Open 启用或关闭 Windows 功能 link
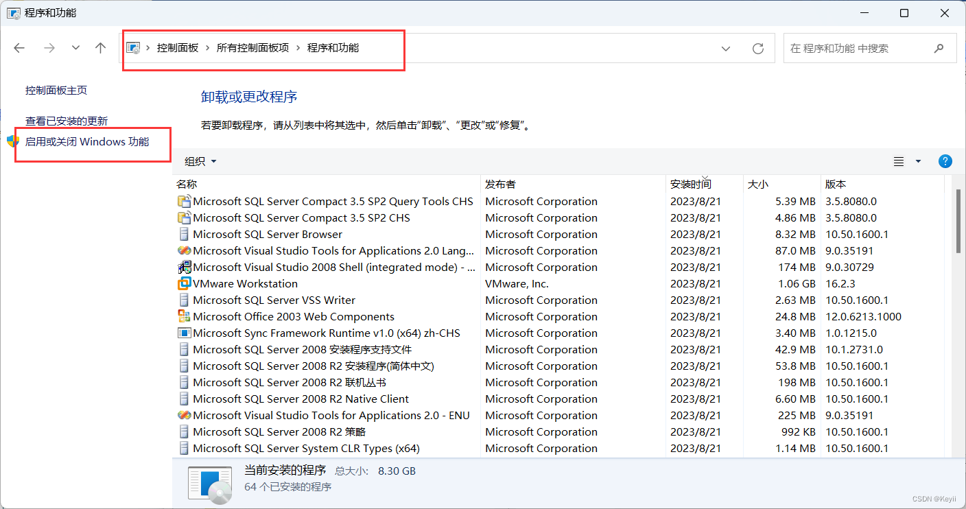Viewport: 966px width, 509px height. pyautogui.click(x=87, y=142)
